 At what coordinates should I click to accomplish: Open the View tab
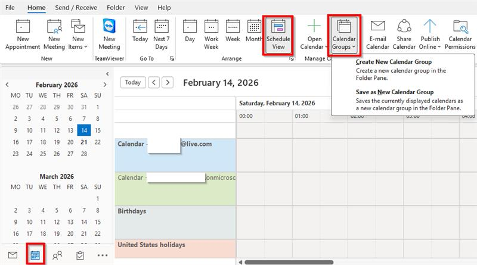tap(141, 8)
